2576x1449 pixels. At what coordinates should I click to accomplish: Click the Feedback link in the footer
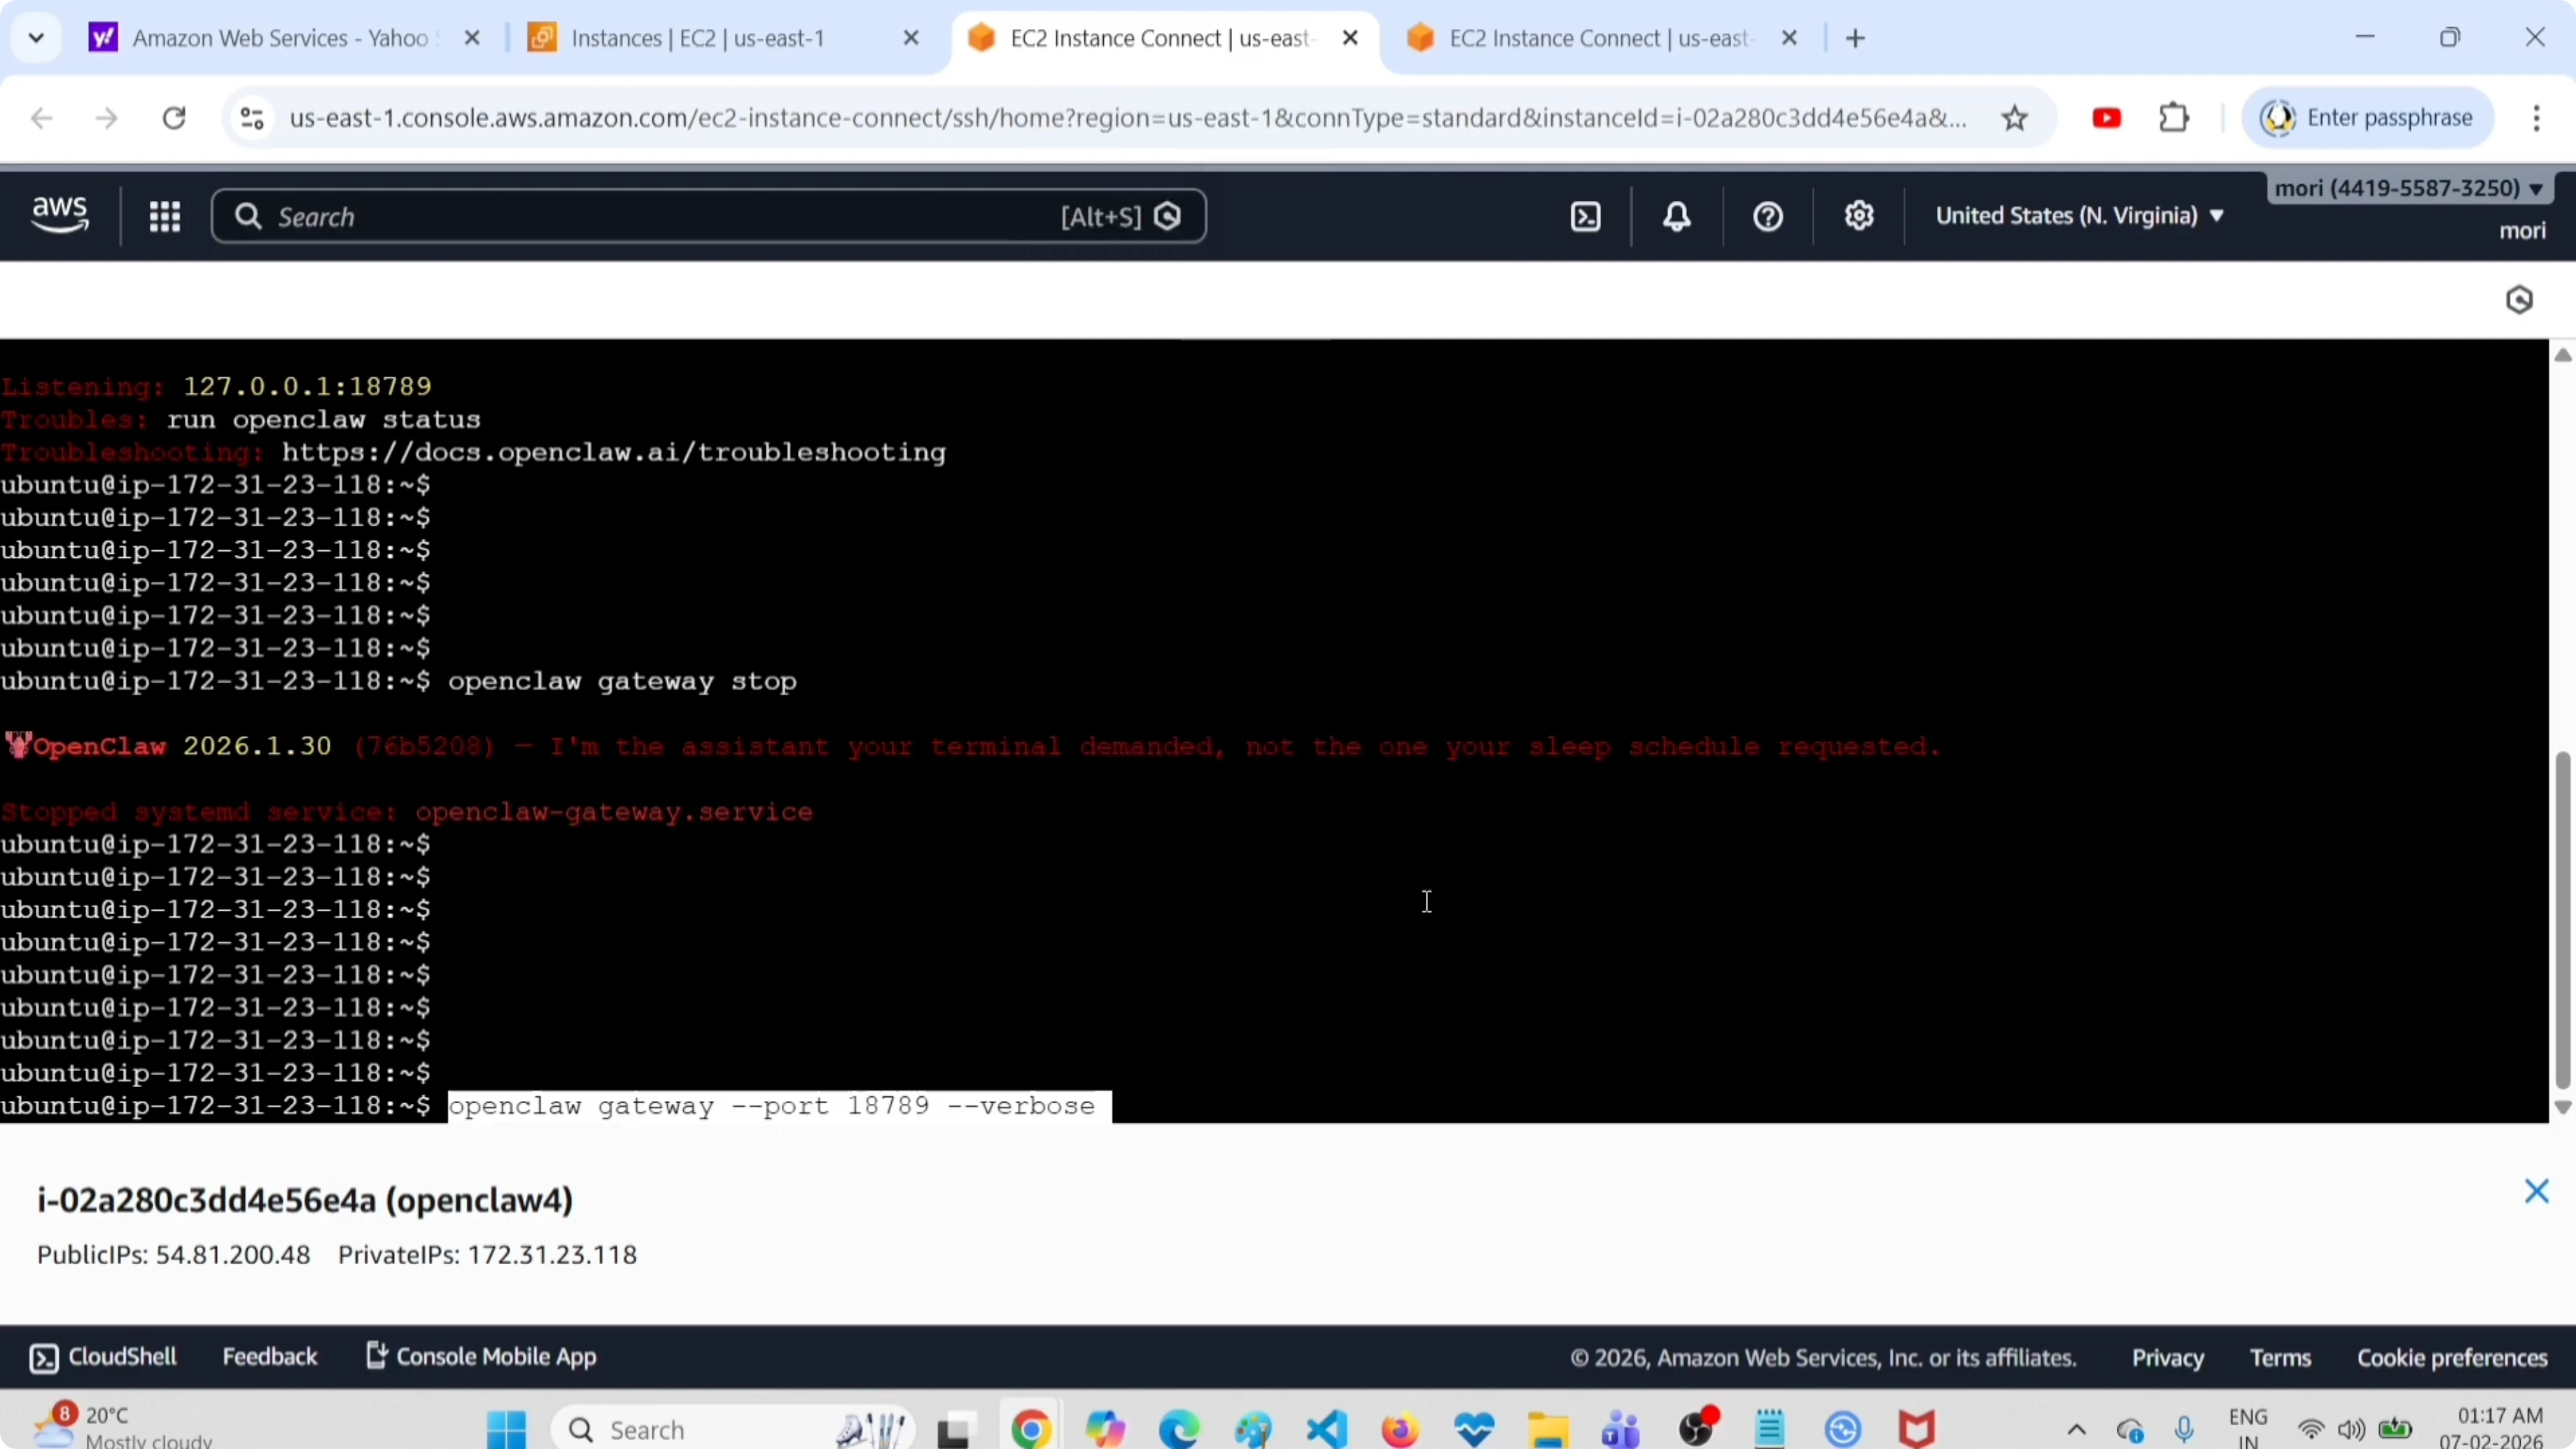(269, 1357)
